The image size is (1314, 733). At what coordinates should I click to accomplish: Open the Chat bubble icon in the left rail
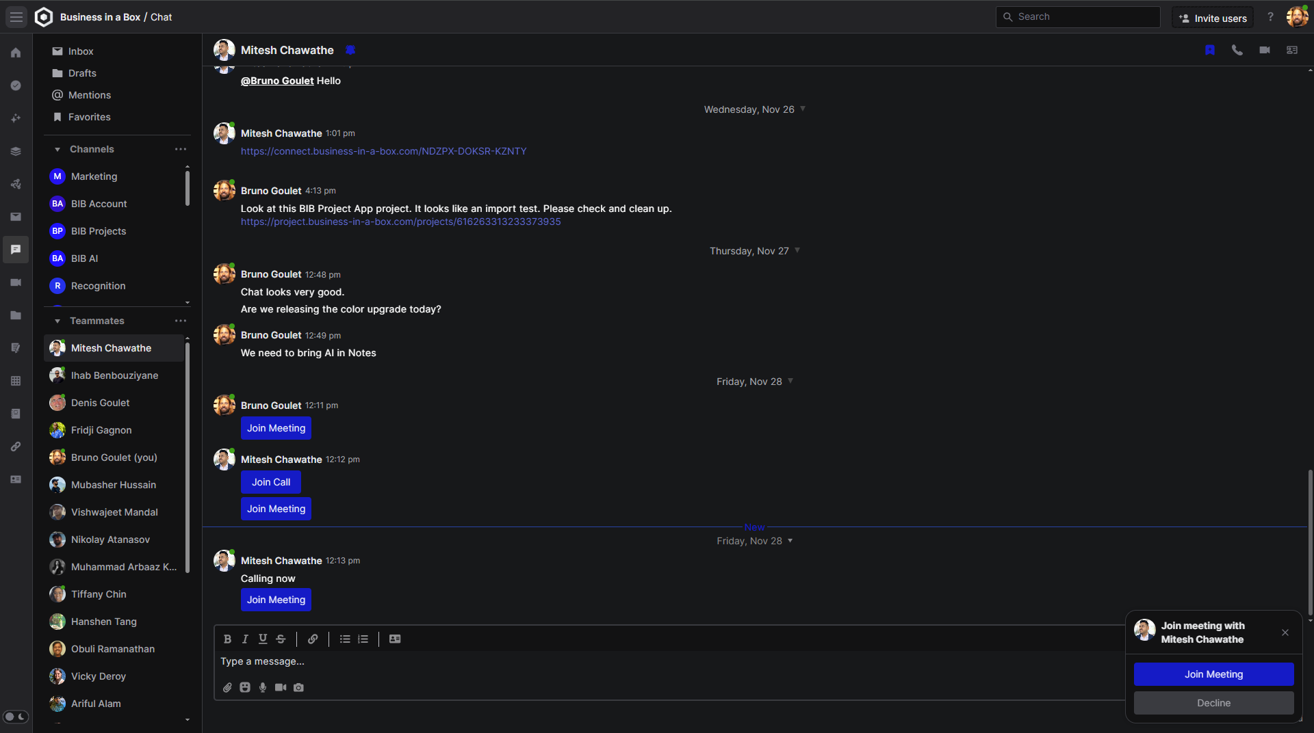click(x=16, y=250)
